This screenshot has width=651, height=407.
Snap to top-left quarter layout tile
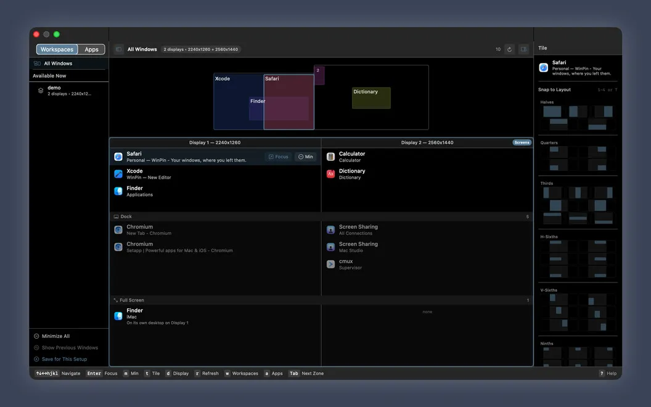[x=559, y=152]
